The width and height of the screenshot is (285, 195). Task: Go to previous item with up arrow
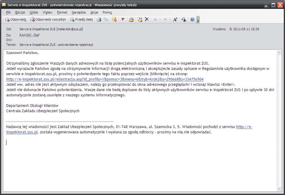(x=155, y=19)
